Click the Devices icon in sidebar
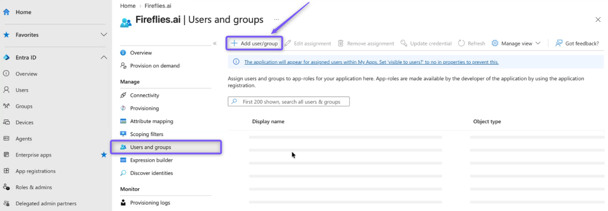 tap(6, 122)
